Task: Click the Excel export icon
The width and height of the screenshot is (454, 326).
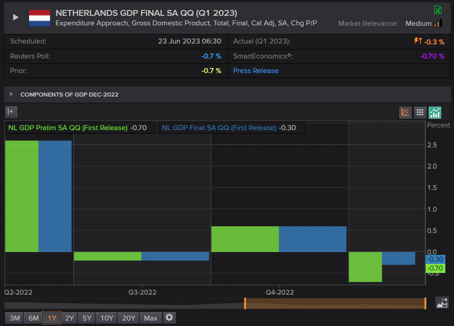Action: point(438,10)
